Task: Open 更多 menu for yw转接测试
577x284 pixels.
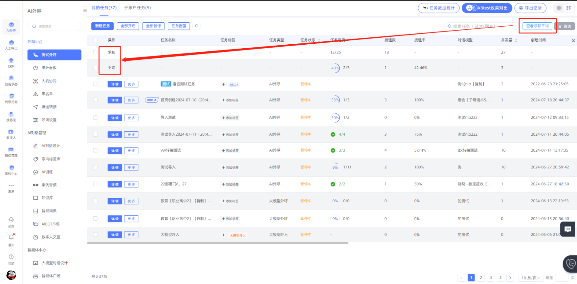Action: pyautogui.click(x=131, y=151)
